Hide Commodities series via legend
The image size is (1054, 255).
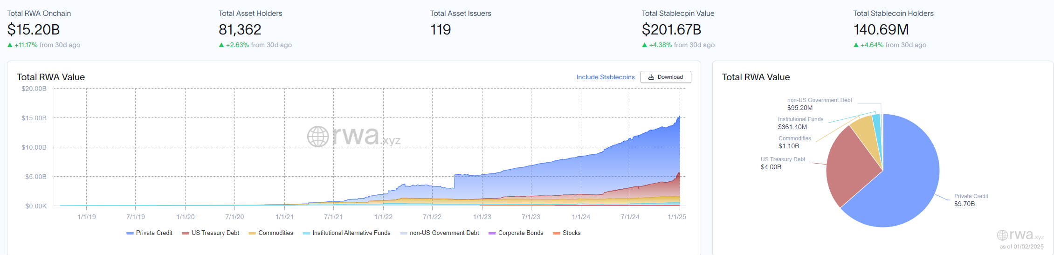click(x=271, y=233)
